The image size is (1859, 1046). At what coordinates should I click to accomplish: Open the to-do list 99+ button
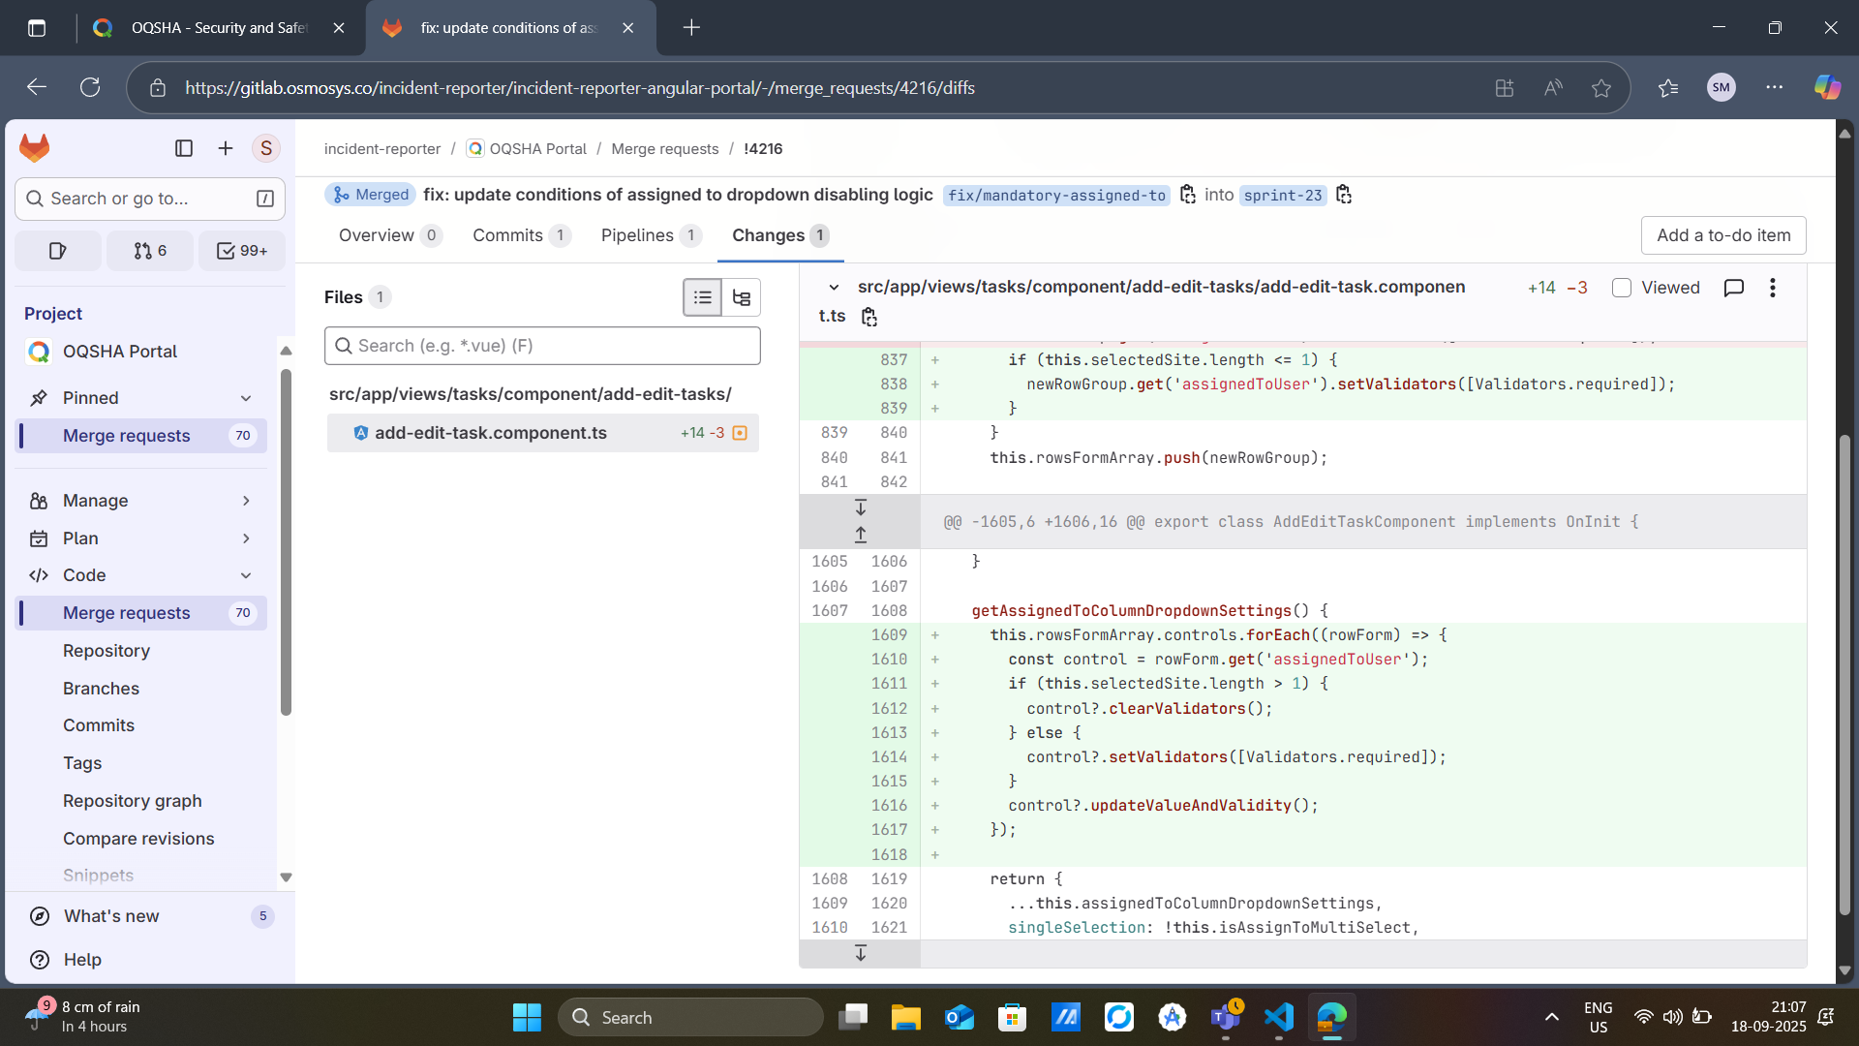242,251
